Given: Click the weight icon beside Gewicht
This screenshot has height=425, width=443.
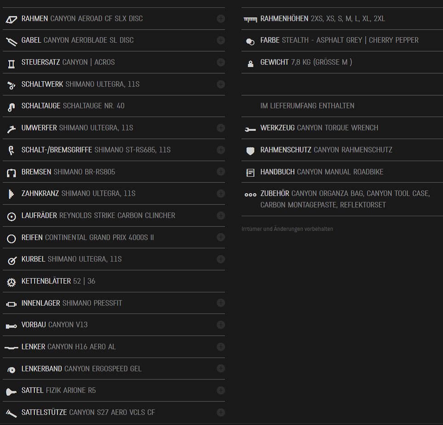Looking at the screenshot, I should (x=250, y=64).
